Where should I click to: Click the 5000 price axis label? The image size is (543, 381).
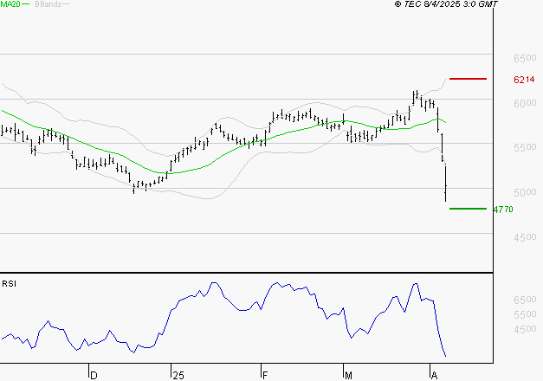click(525, 192)
